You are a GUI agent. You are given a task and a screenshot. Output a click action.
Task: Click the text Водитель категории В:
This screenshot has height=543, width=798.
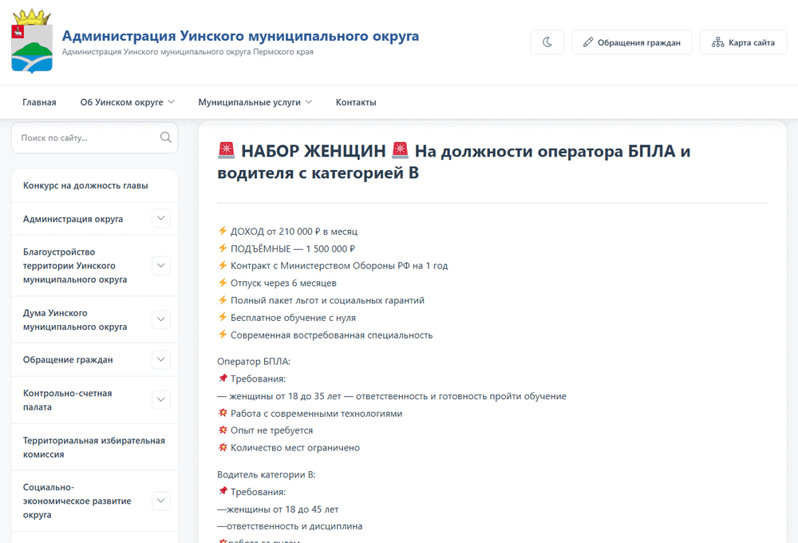point(267,475)
